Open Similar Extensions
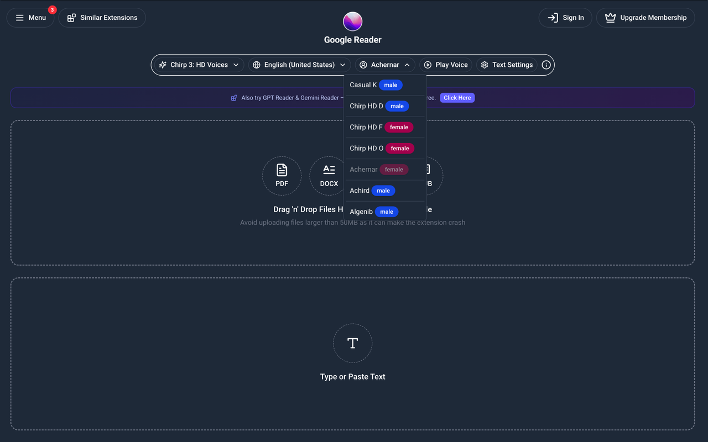This screenshot has height=442, width=708. point(102,18)
